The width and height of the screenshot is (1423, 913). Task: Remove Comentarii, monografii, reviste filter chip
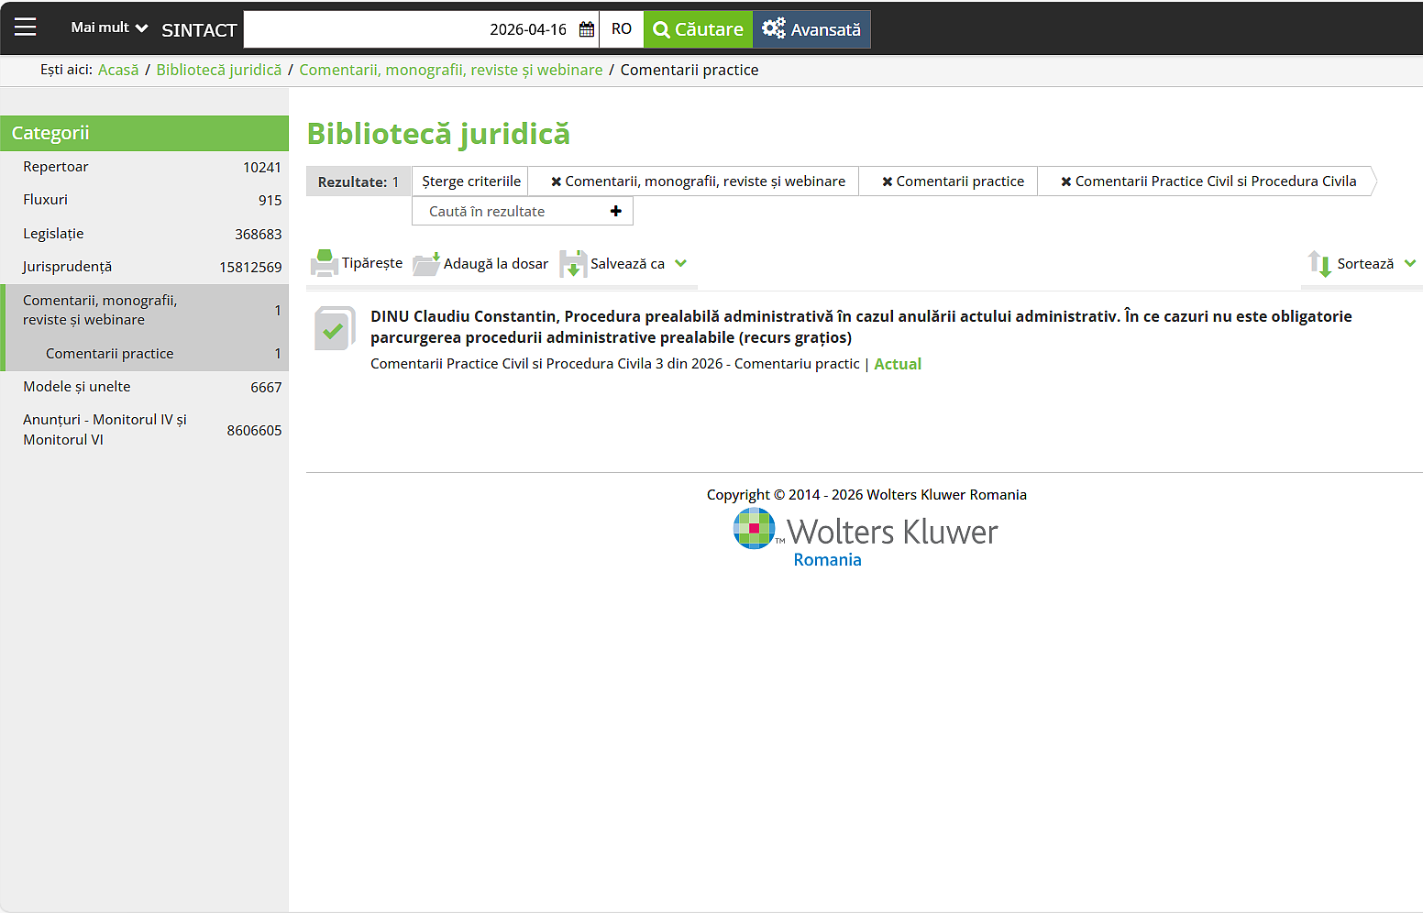pos(556,181)
